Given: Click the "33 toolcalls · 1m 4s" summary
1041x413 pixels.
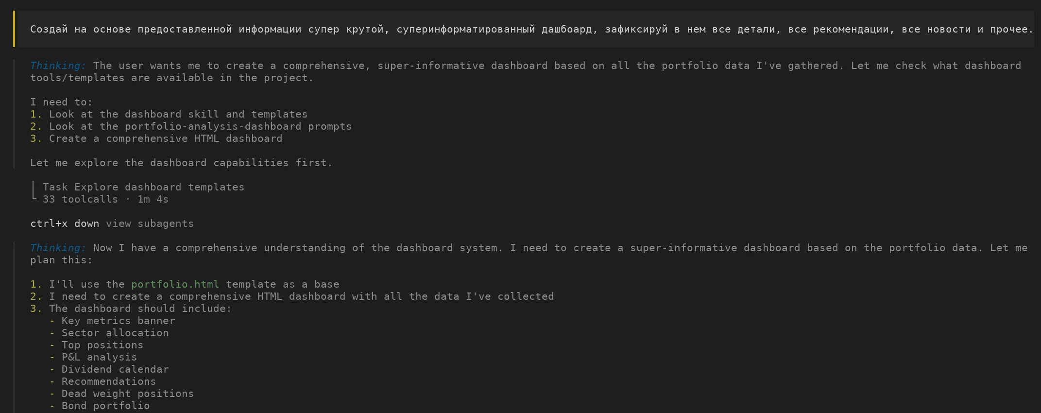Looking at the screenshot, I should [x=105, y=199].
